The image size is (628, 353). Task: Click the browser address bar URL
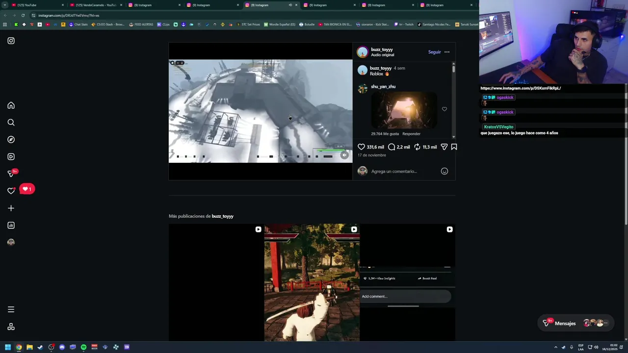69,15
